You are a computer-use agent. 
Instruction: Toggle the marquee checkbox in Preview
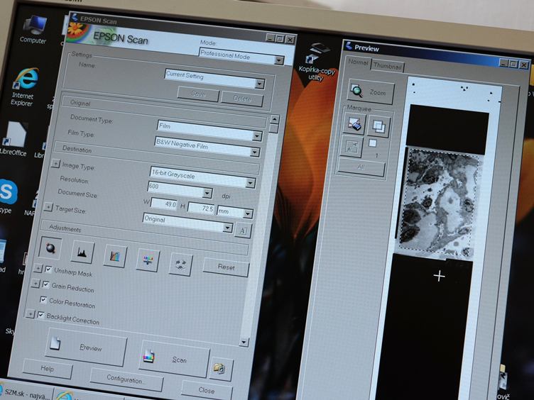373,143
